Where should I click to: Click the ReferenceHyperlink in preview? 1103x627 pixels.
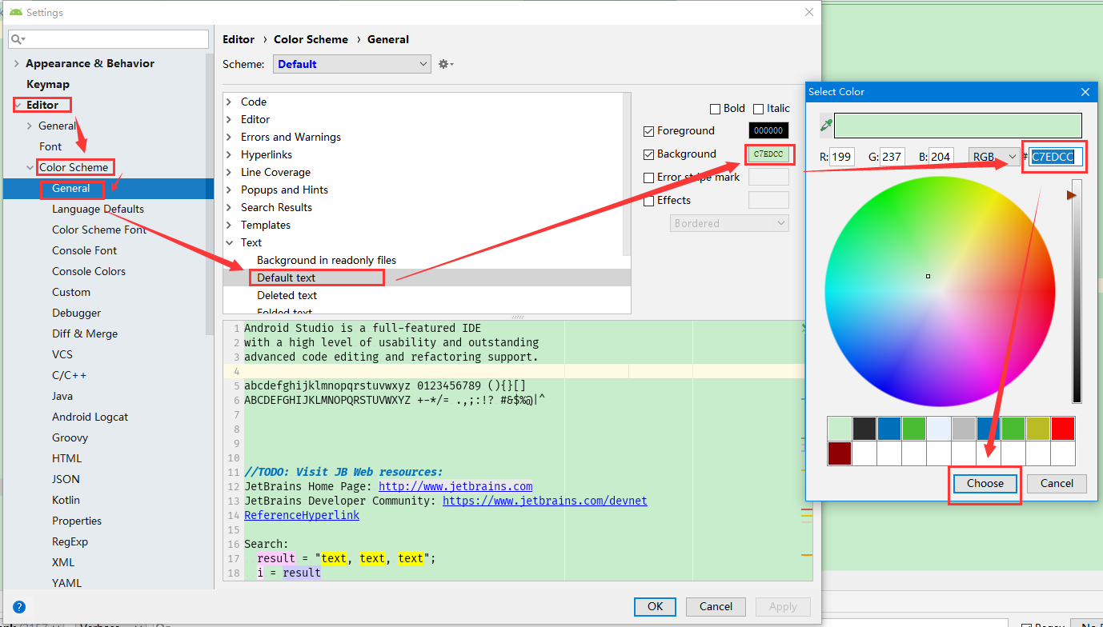302,515
